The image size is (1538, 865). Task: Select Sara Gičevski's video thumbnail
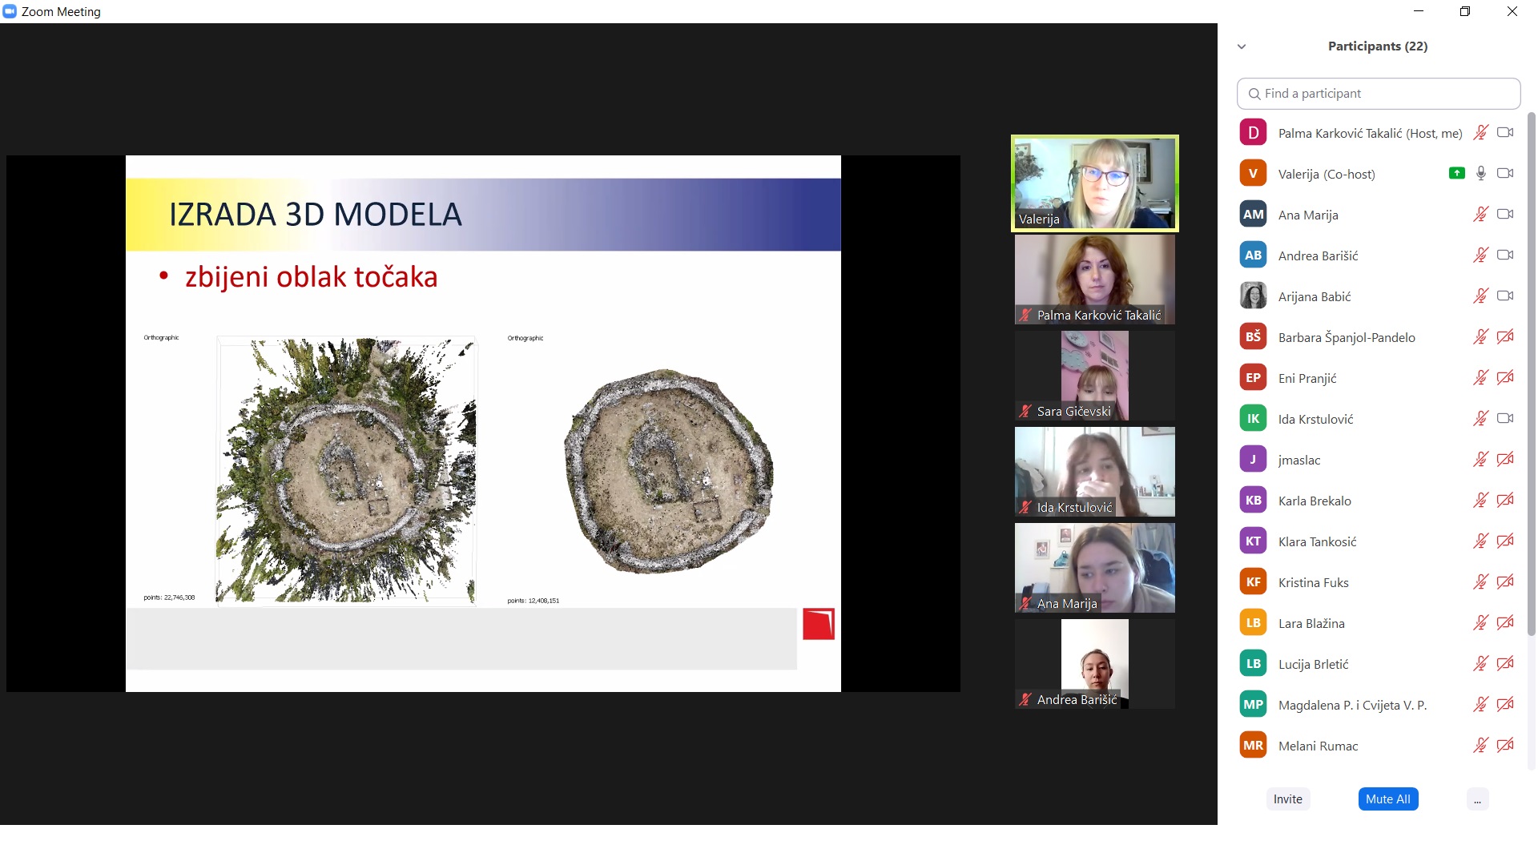coord(1094,376)
